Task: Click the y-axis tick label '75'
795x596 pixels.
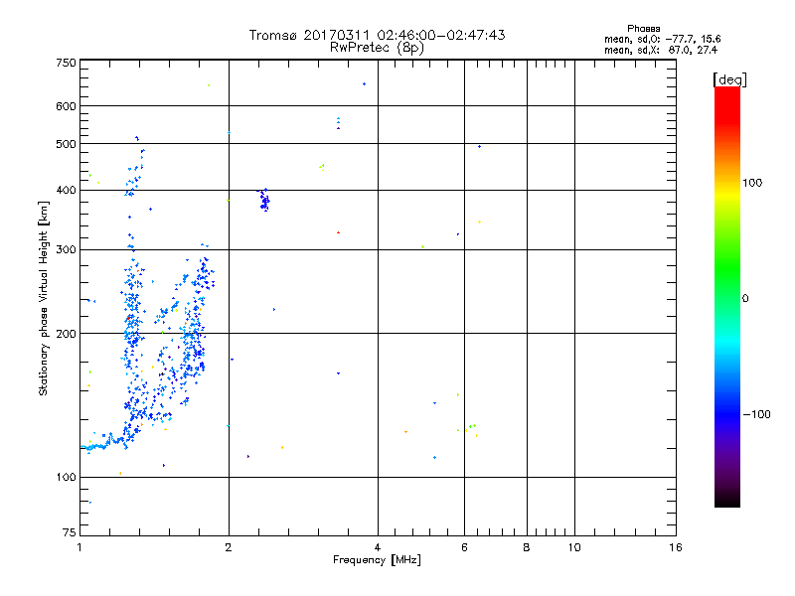Action: 70,532
